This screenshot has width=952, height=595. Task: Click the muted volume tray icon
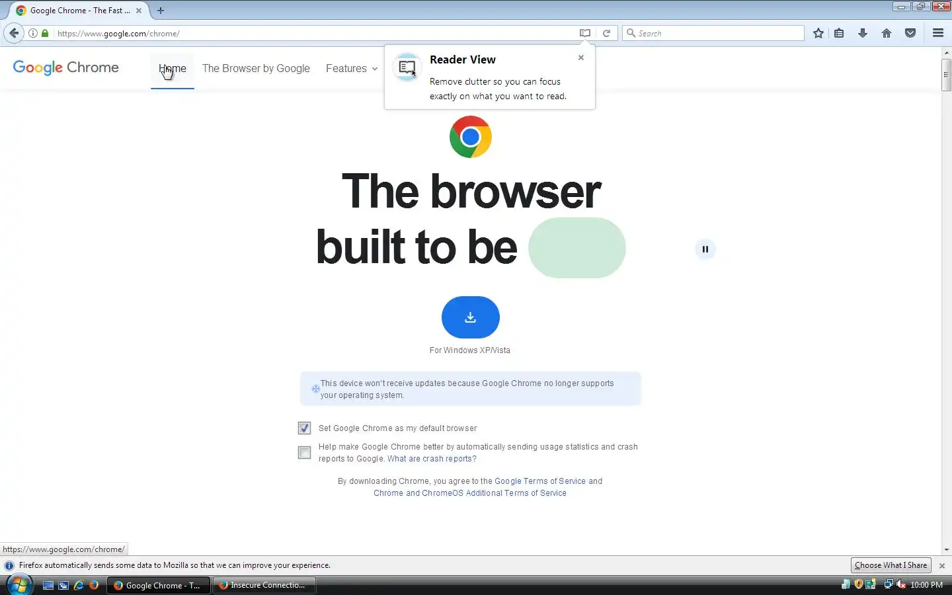(901, 584)
